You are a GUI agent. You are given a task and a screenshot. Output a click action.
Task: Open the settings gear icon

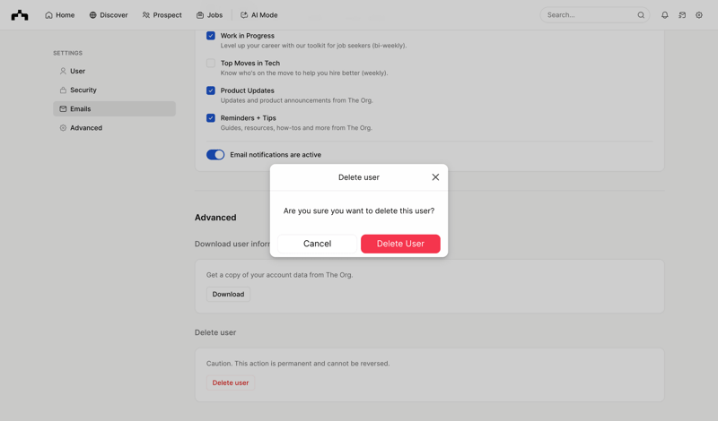click(x=699, y=15)
